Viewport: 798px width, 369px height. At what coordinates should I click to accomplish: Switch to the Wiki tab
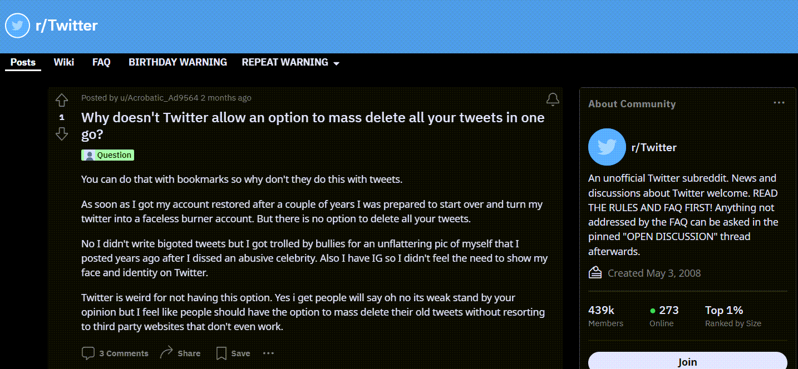(x=63, y=62)
